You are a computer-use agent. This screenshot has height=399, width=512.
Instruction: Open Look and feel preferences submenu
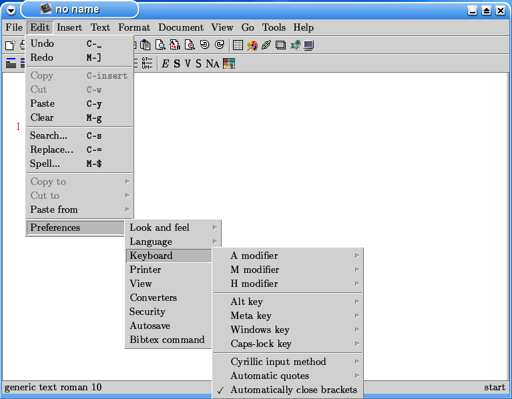tap(174, 228)
